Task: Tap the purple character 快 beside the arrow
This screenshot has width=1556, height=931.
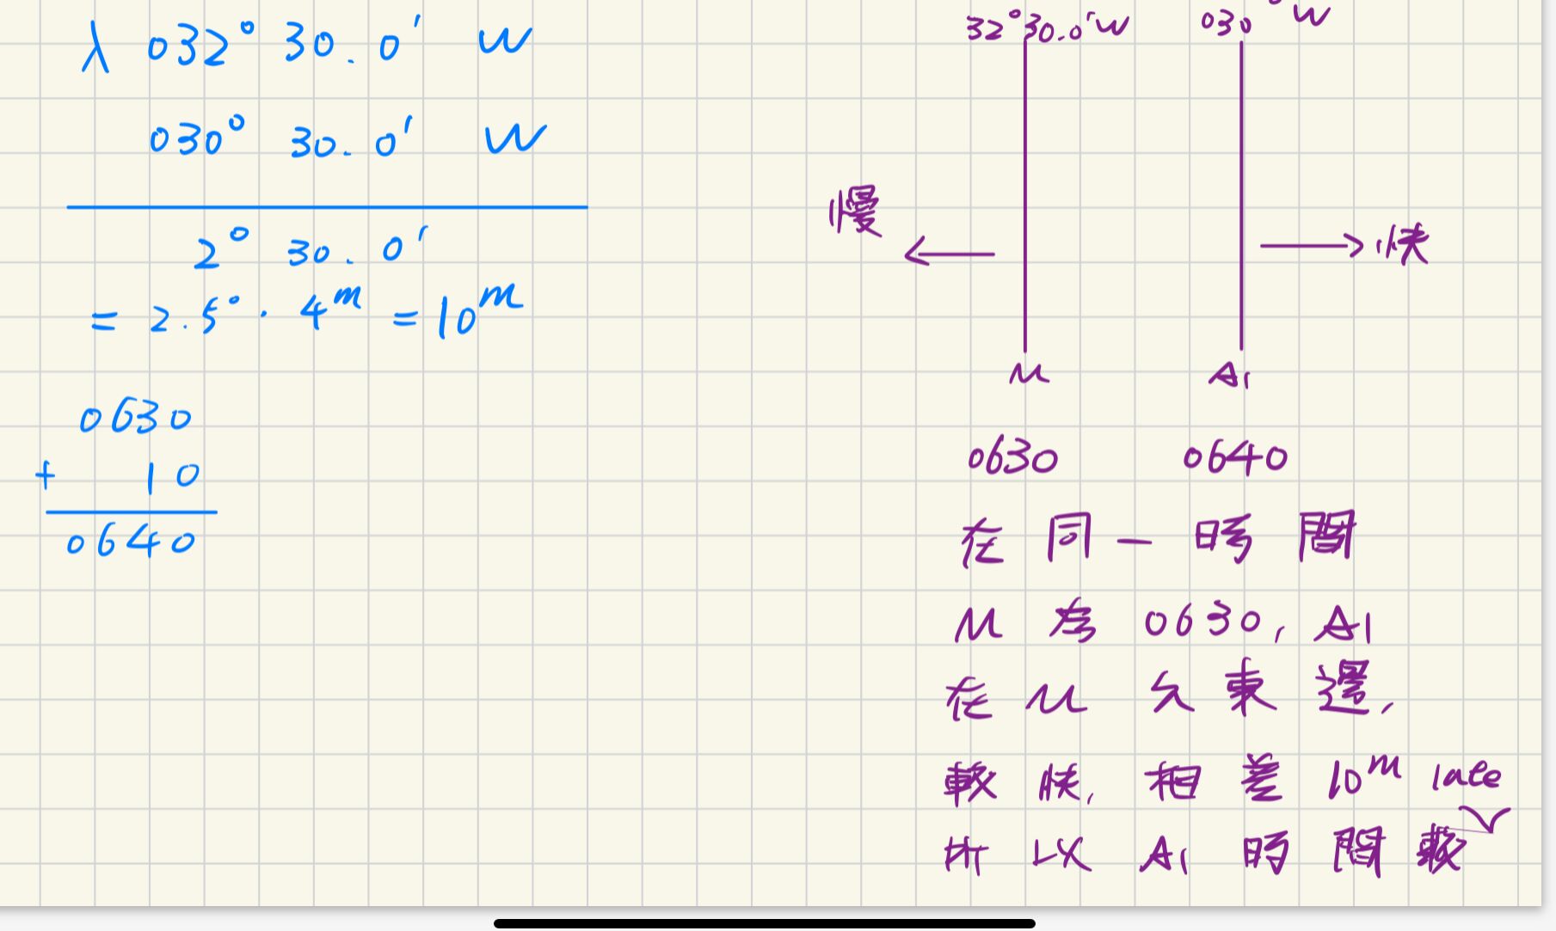Action: click(x=1402, y=246)
